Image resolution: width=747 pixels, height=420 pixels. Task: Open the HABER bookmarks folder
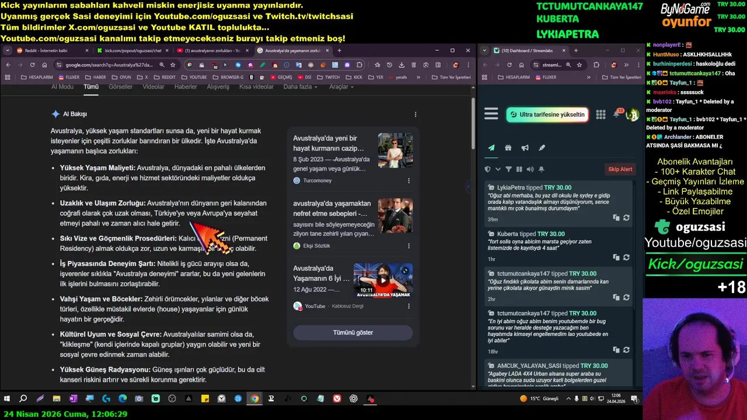coord(95,77)
